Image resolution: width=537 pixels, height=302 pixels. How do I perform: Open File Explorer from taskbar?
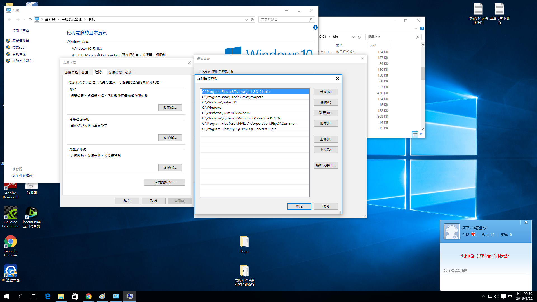click(x=61, y=296)
